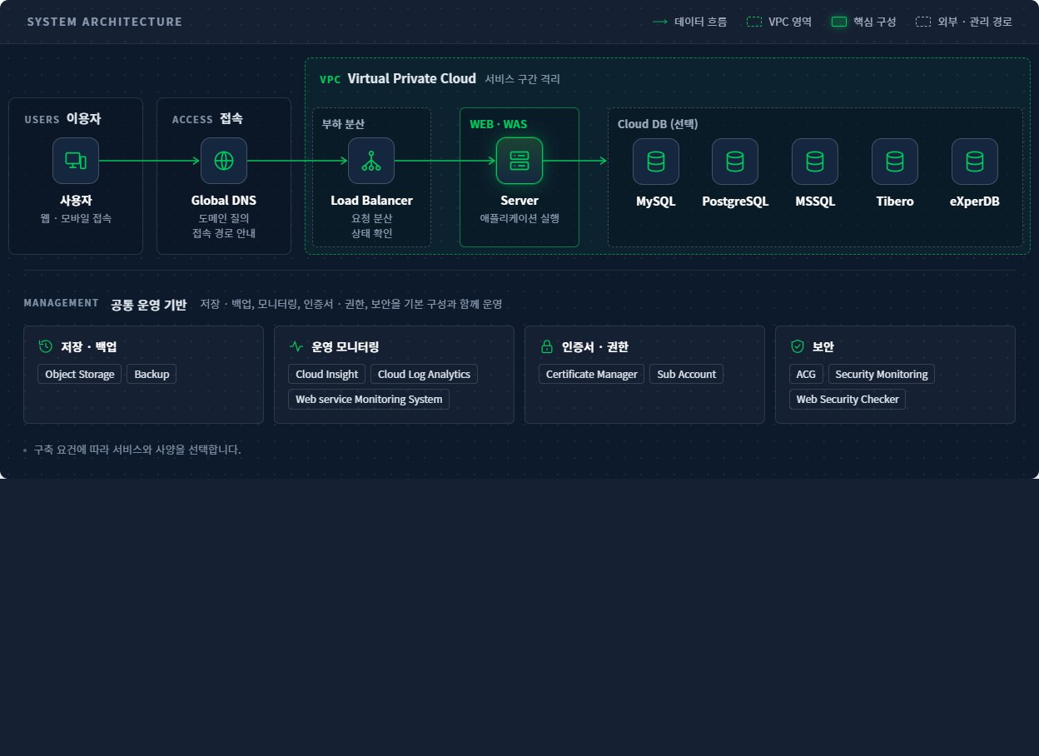Image resolution: width=1039 pixels, height=756 pixels.
Task: Click the 보안 shield icon
Action: pos(798,346)
